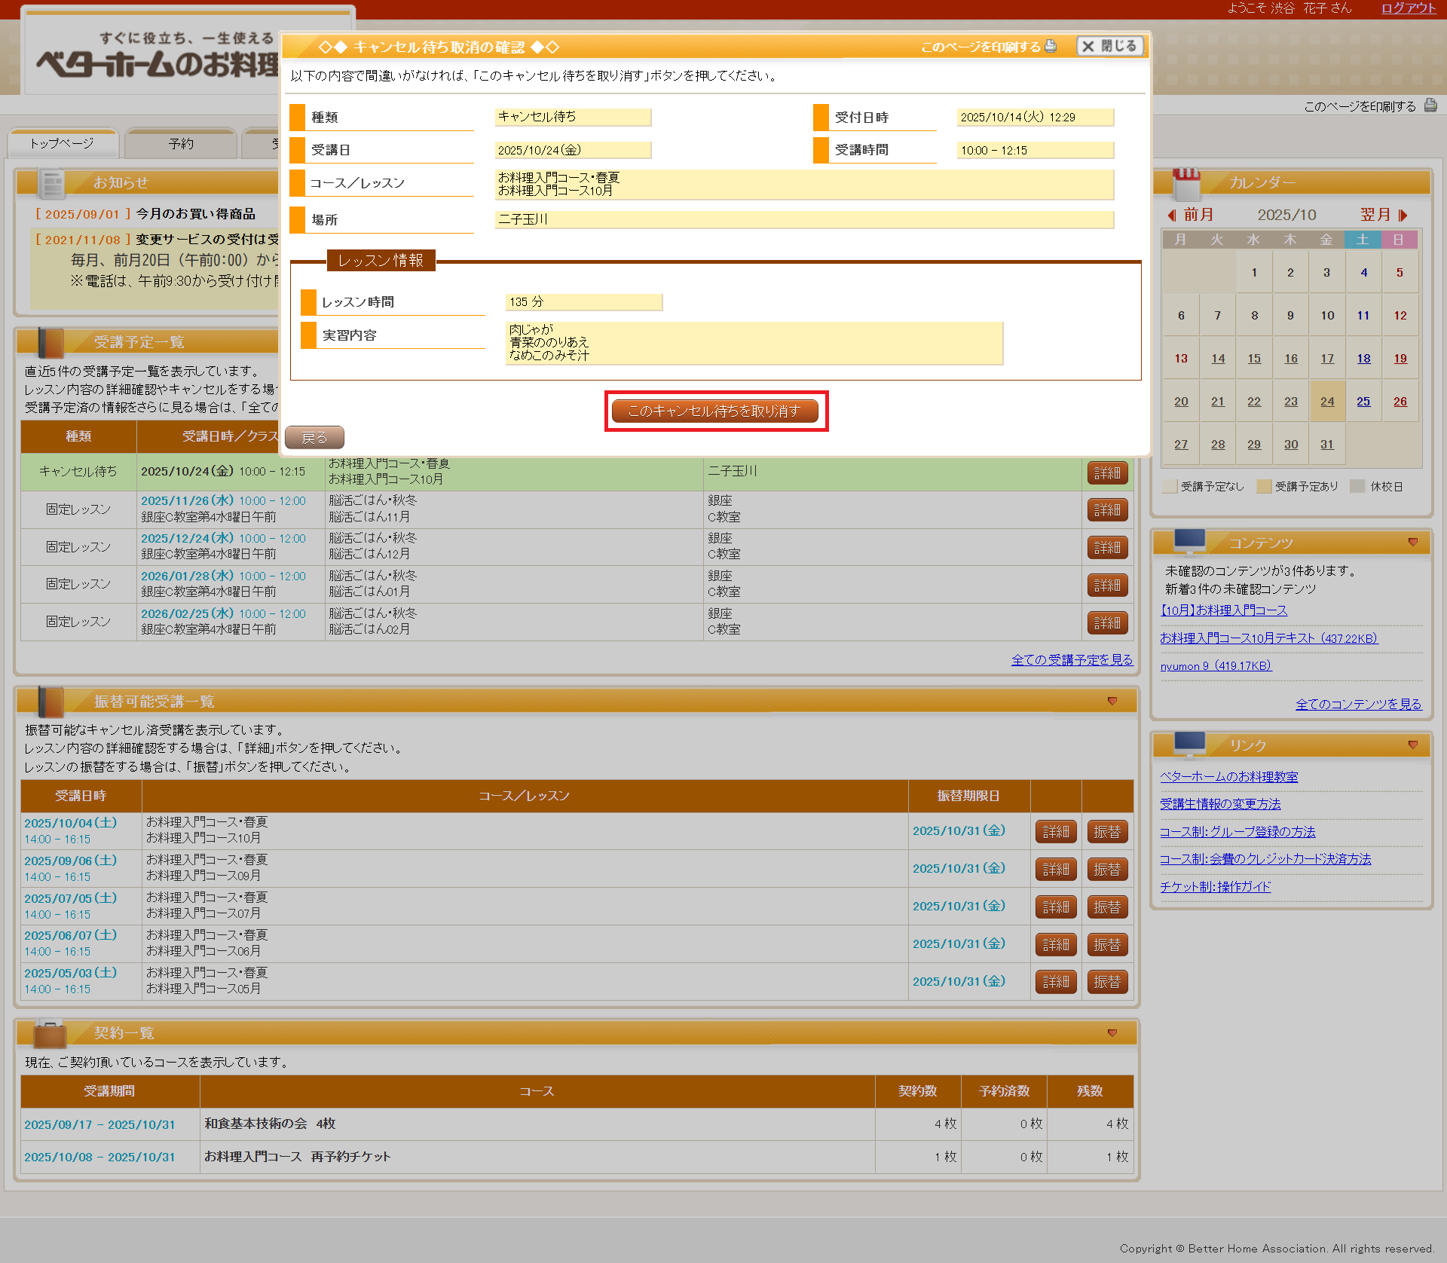The width and height of the screenshot is (1447, 1263).
Task: Switch to the トップページ tab
Action: [x=62, y=143]
